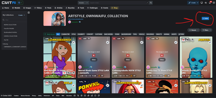Follow the ARTSTYLE_OWNWAIFU_COLLECTION
Viewport: 216px width, 98px height.
(205, 18)
